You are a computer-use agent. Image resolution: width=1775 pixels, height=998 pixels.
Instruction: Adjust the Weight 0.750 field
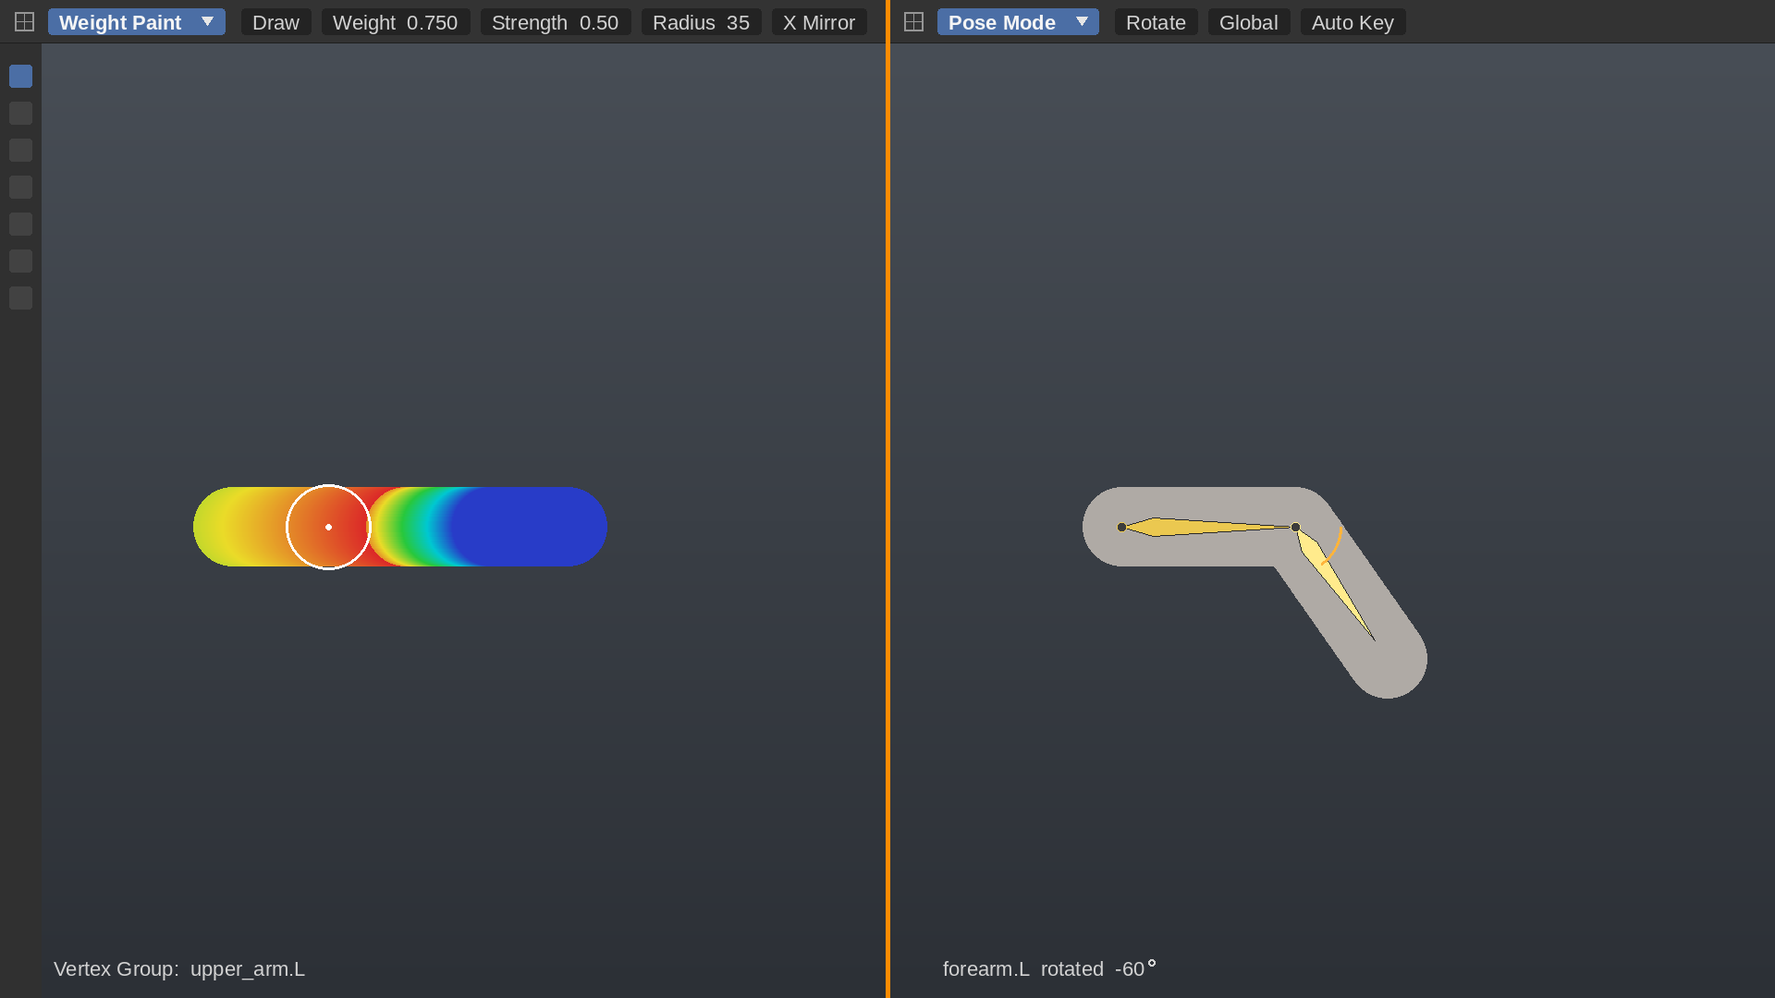pos(396,22)
